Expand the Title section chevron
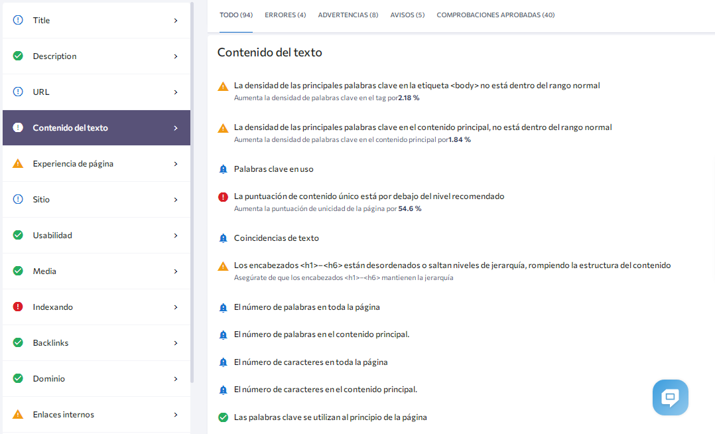 (x=176, y=21)
